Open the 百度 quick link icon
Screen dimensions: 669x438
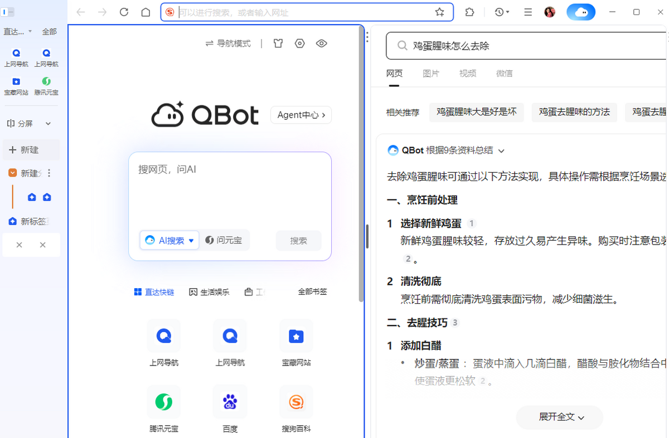click(x=230, y=401)
